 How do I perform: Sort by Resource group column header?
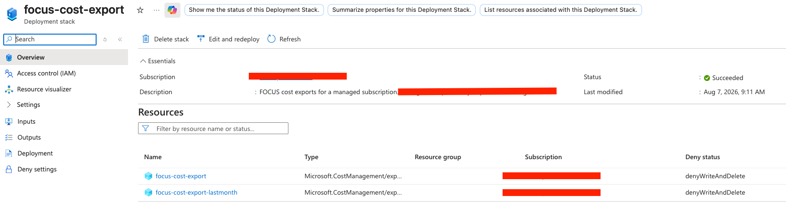438,157
